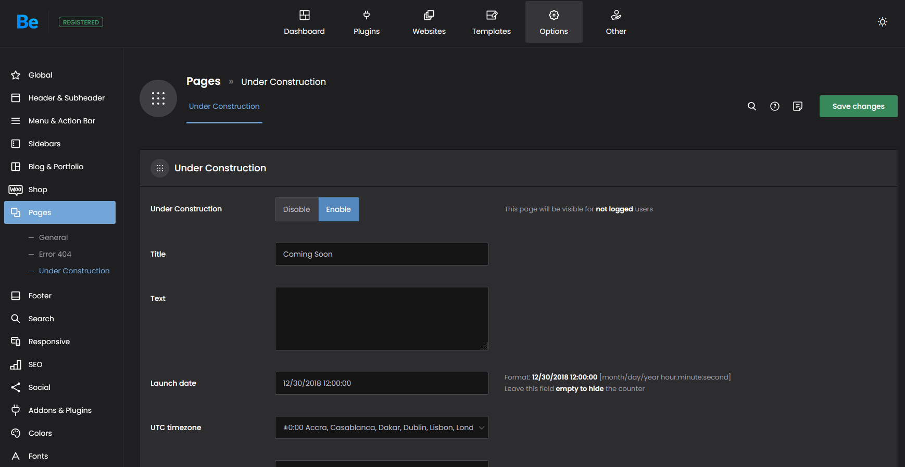The height and width of the screenshot is (467, 905).
Task: Click the Save changes button
Action: click(858, 106)
